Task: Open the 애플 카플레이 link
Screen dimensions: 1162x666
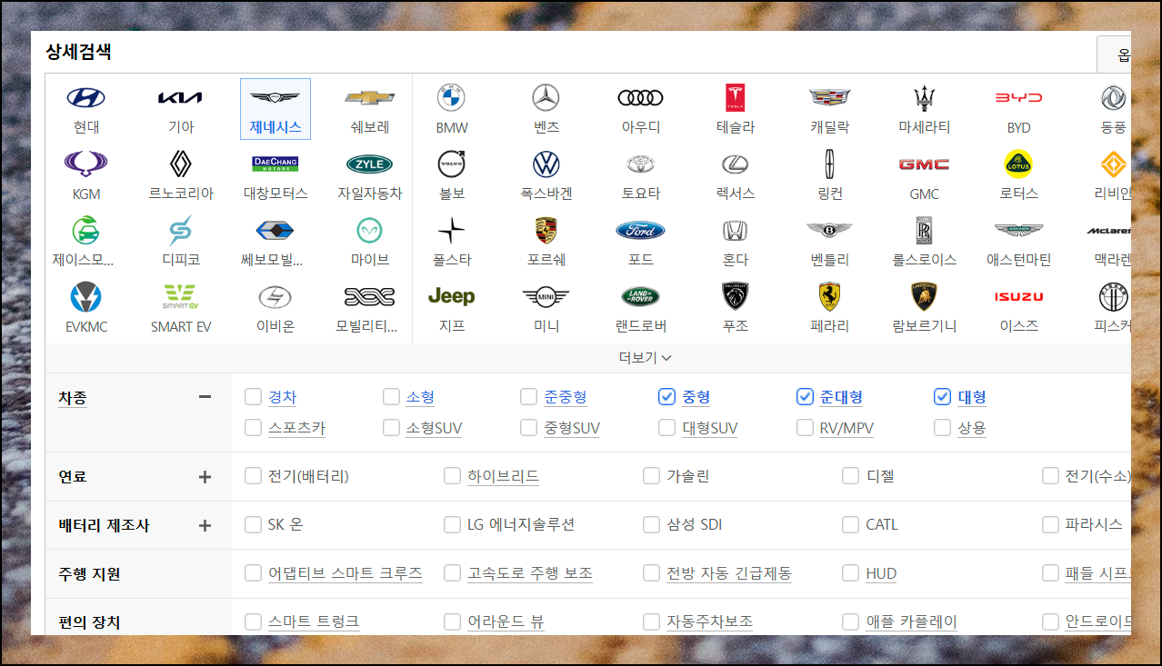Action: point(911,622)
